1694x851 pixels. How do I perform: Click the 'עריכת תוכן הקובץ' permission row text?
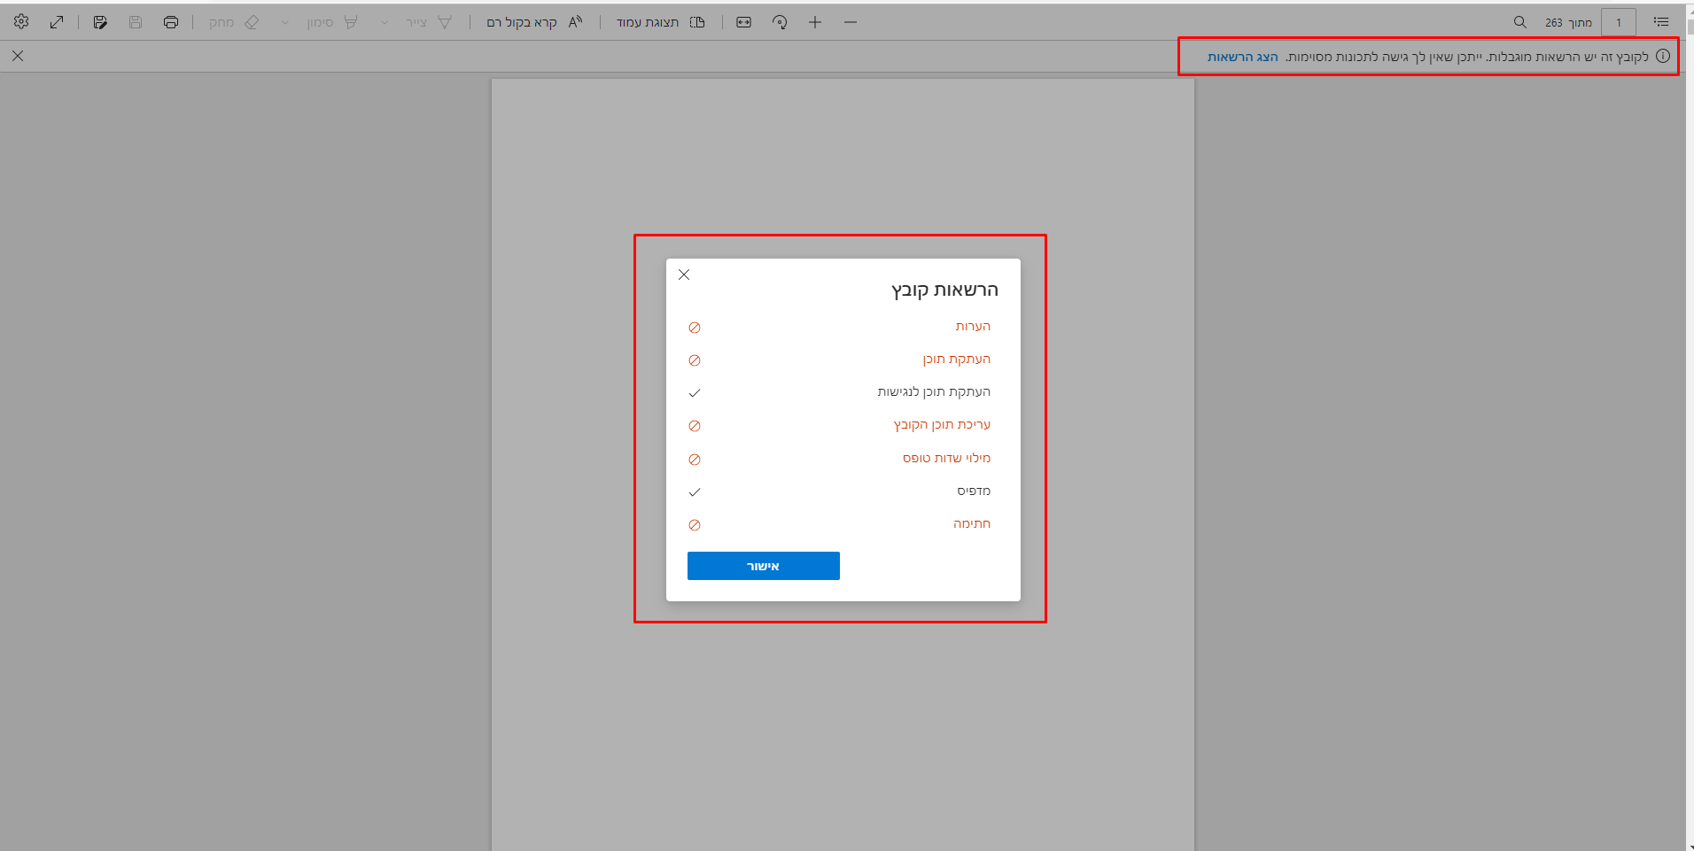tap(942, 424)
